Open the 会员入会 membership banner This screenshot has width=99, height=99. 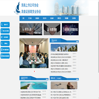[x=31, y=29]
